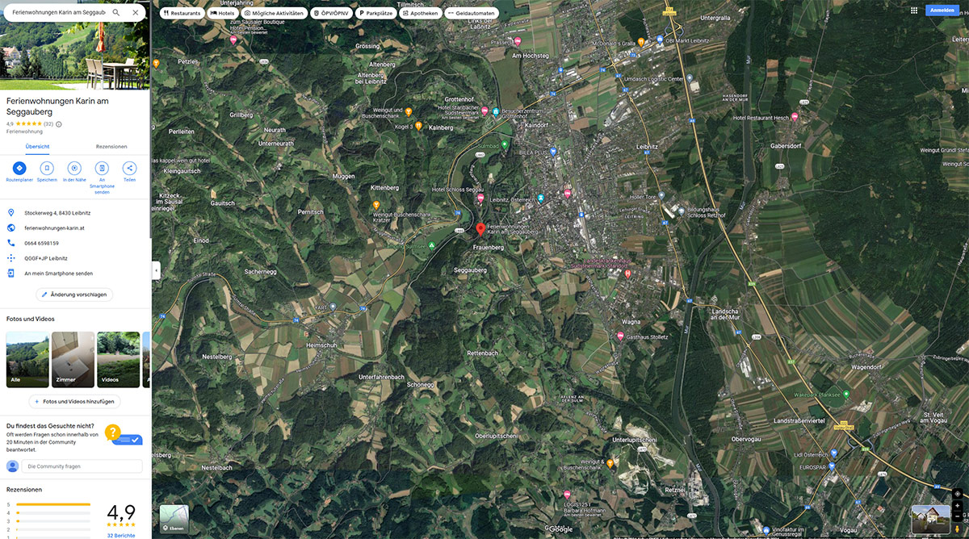Viewport: 969px width, 539px height.
Task: Open the Videos thumbnail
Action: [118, 359]
